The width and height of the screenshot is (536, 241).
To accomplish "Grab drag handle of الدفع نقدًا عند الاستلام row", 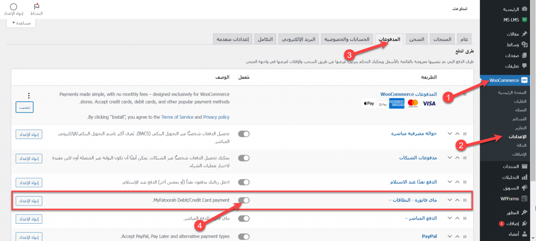I will point(465,182).
